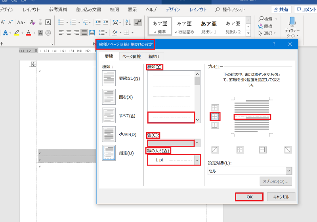Screen dimensions: 317x222
Task: Click the line style list down arrow
Action: (x=197, y=119)
